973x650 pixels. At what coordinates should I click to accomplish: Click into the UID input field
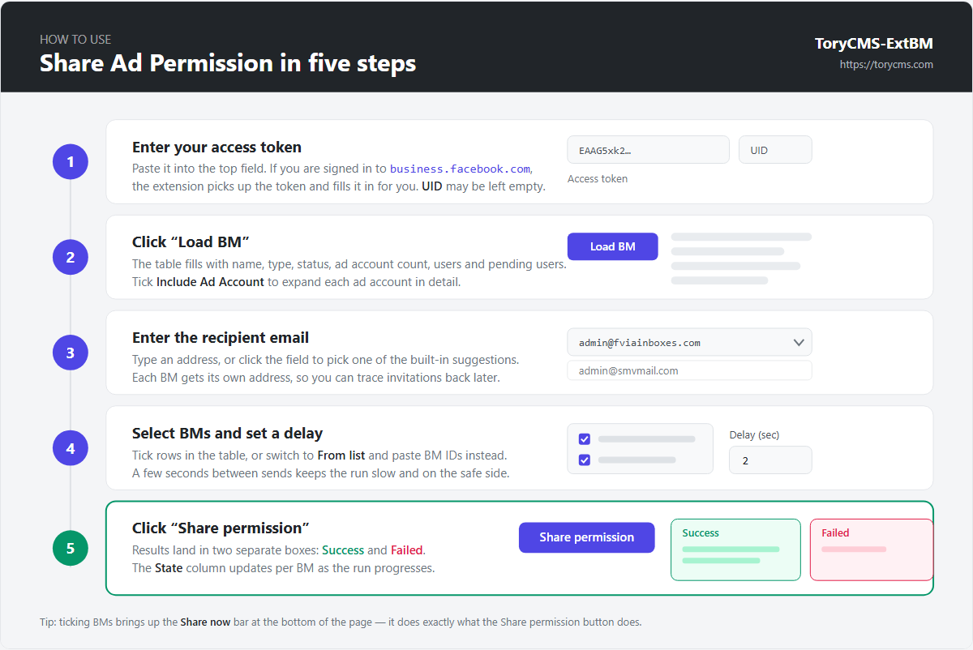775,150
